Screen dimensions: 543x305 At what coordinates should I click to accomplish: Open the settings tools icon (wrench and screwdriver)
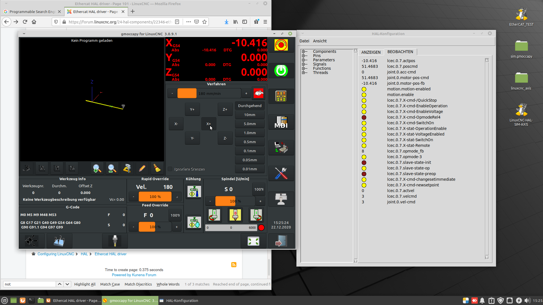pyautogui.click(x=281, y=173)
